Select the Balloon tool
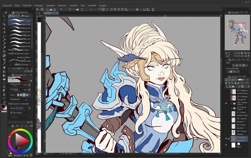 4,98
